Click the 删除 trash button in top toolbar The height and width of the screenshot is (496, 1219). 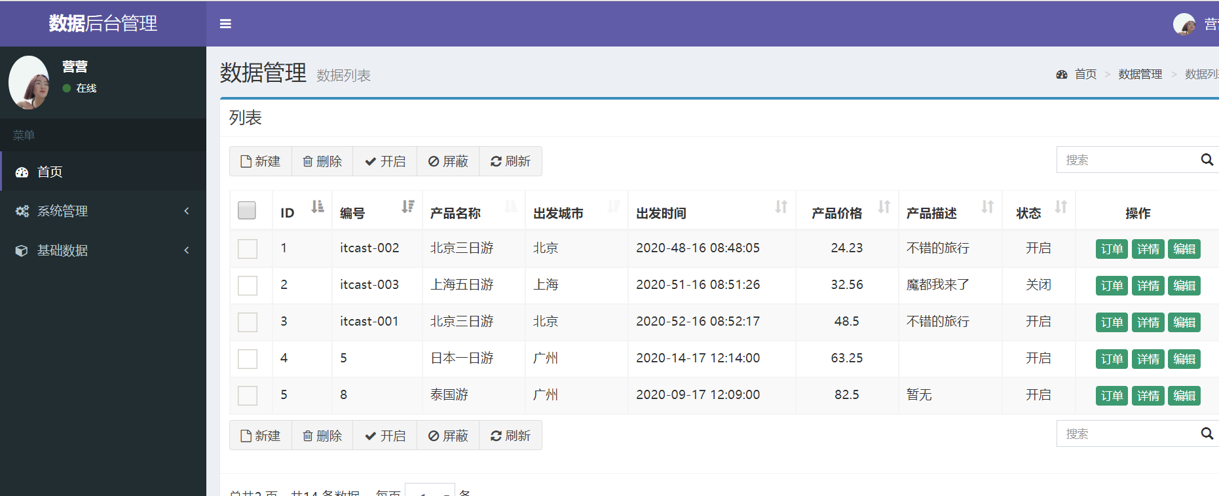pos(322,161)
